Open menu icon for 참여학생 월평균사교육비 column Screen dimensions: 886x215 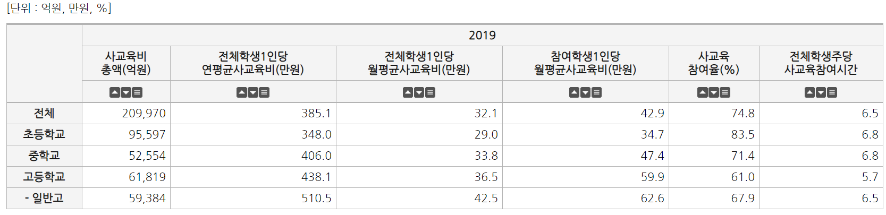pyautogui.click(x=596, y=92)
